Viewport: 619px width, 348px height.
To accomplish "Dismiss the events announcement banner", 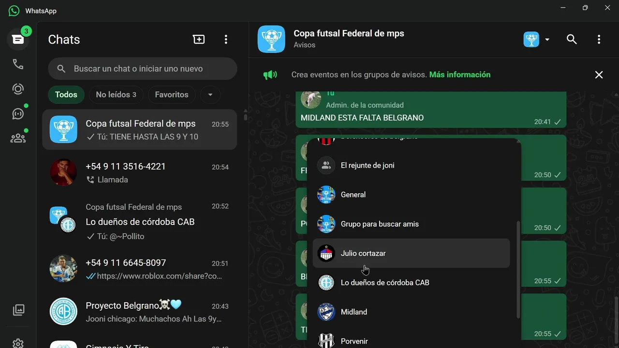I will [x=599, y=75].
